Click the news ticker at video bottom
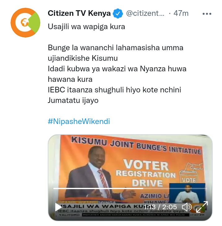Screen dimensions: 222x226 [x=136, y=215]
